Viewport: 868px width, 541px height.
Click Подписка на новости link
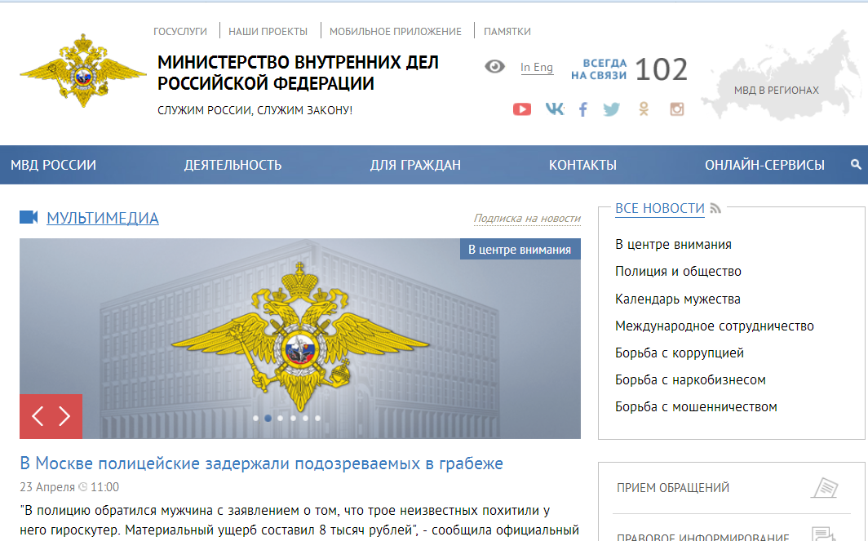tap(527, 218)
